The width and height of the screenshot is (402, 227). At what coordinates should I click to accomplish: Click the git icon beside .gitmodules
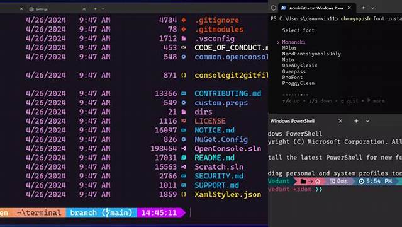pos(184,29)
